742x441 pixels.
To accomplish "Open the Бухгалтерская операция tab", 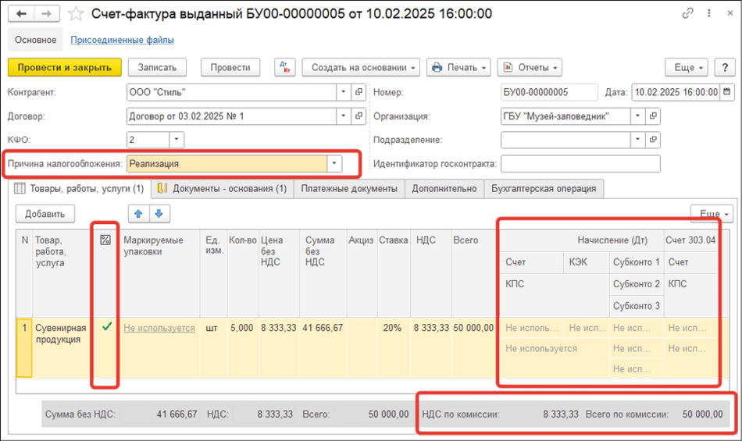I will 543,188.
